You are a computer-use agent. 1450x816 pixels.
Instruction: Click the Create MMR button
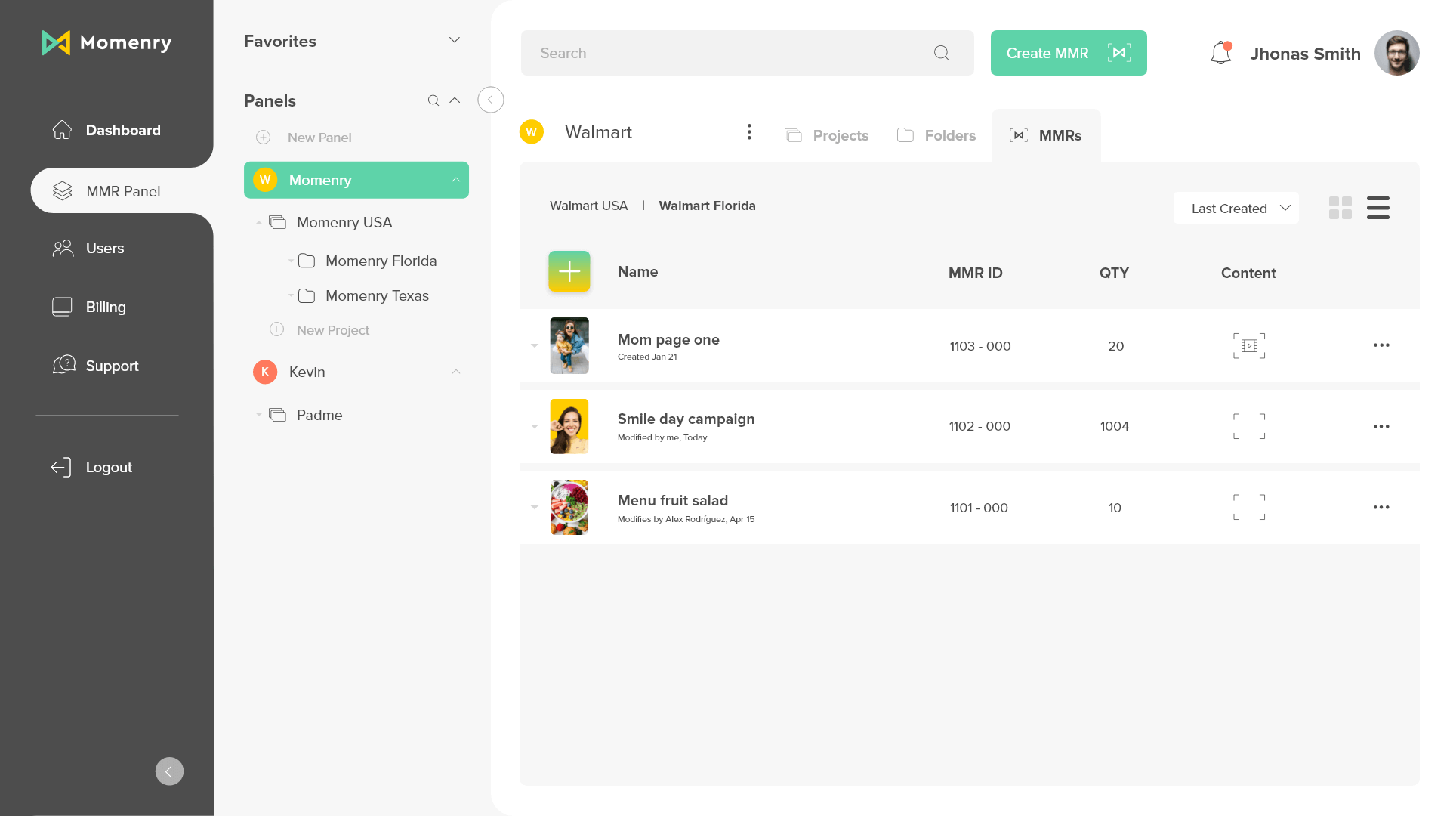pos(1069,53)
